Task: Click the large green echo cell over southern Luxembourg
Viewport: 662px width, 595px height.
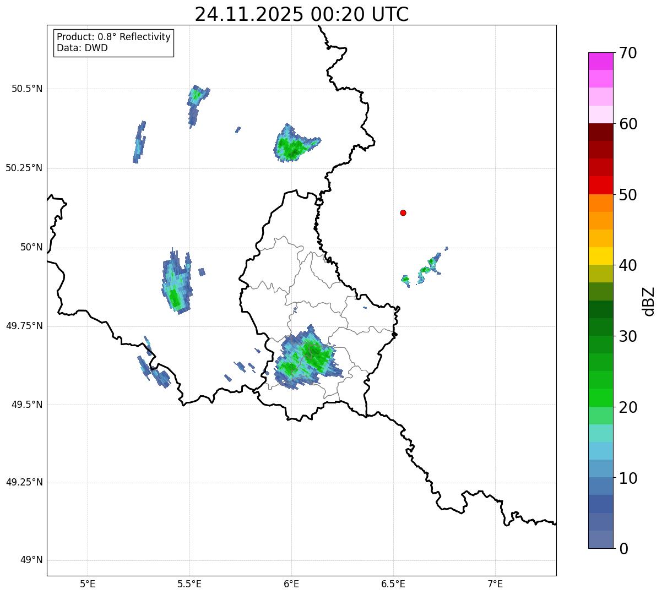Action: tap(308, 357)
